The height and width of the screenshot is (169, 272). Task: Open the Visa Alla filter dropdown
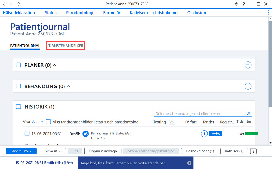[38, 122]
